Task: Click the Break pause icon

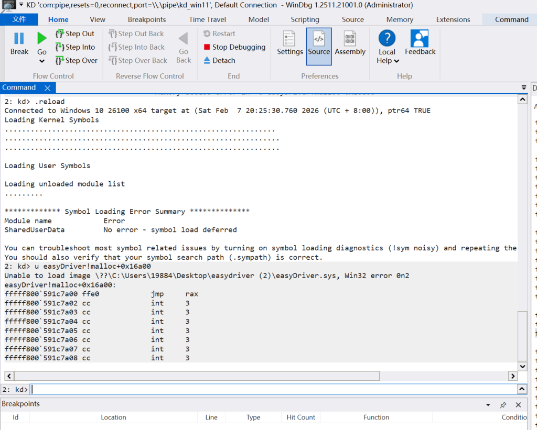Action: [x=19, y=39]
